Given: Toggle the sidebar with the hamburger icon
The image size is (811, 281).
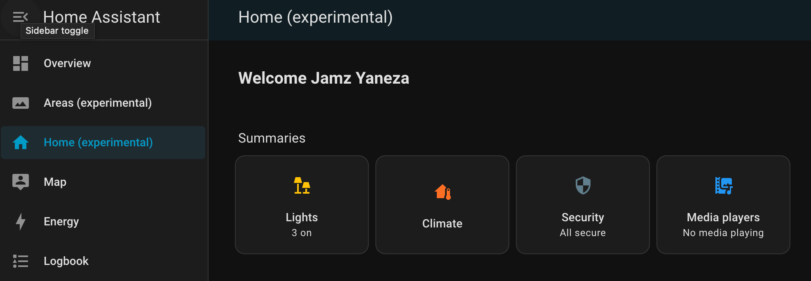Looking at the screenshot, I should point(20,17).
